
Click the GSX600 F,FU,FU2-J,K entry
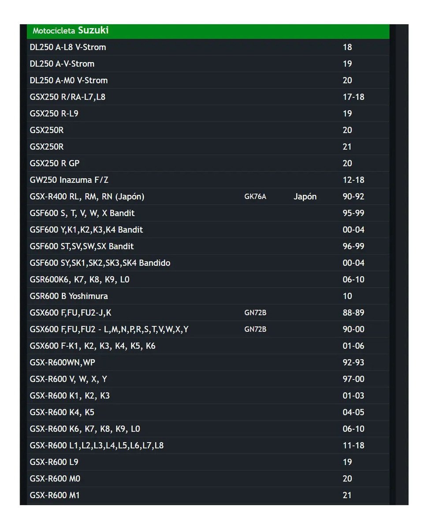[x=71, y=313]
